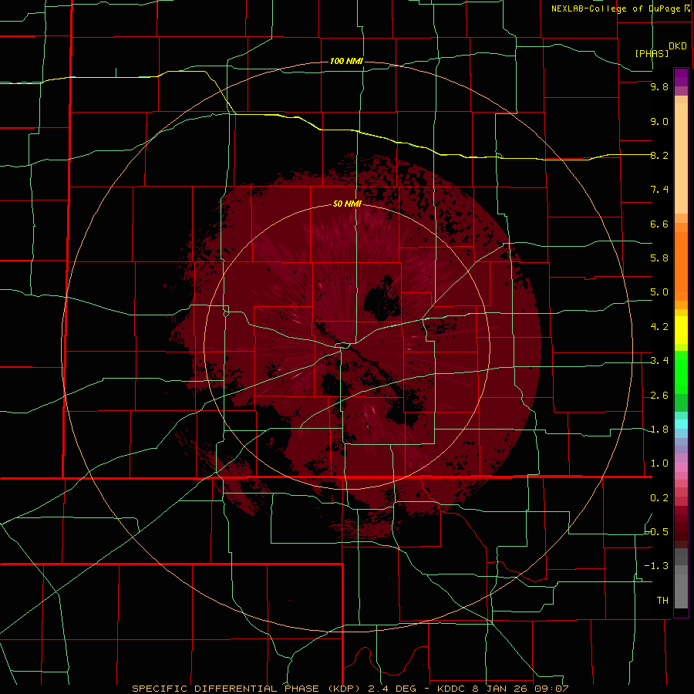694x694 pixels.
Task: Click the 5.8 legend value
Action: click(x=659, y=258)
